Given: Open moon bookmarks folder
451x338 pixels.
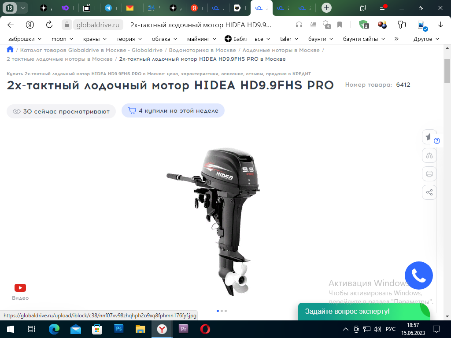Looking at the screenshot, I should [x=62, y=39].
